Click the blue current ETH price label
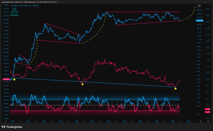 point(200,20)
